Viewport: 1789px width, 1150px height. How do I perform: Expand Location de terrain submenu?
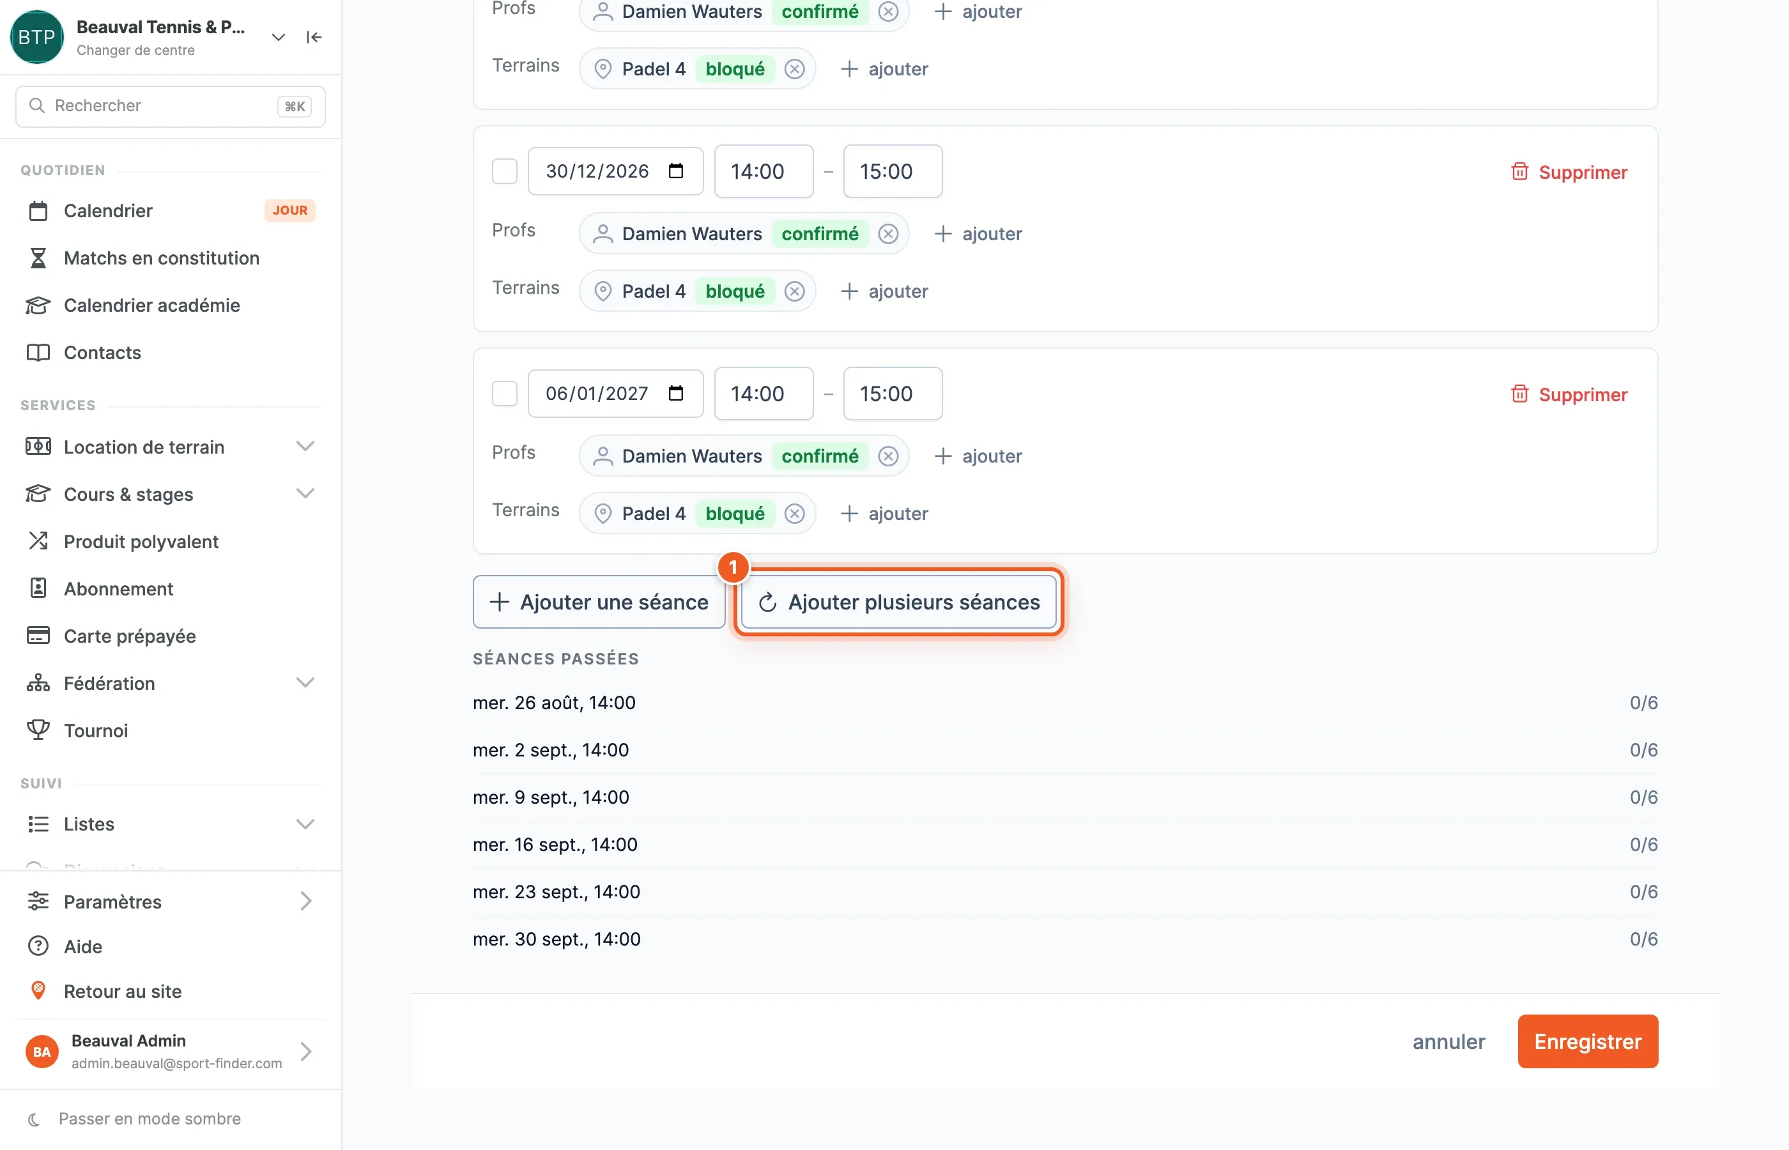click(x=305, y=447)
